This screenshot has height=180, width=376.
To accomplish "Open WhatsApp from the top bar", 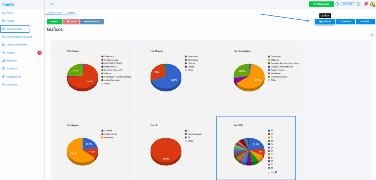I will click(x=358, y=4).
